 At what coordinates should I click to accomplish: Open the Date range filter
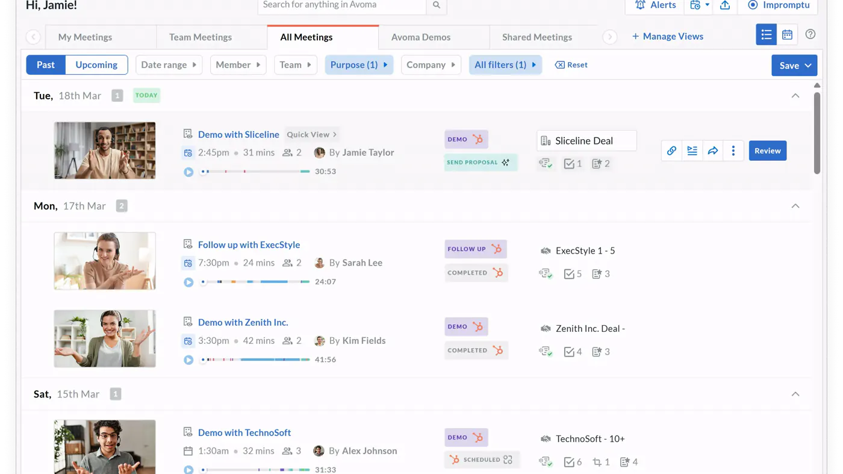[x=169, y=65]
